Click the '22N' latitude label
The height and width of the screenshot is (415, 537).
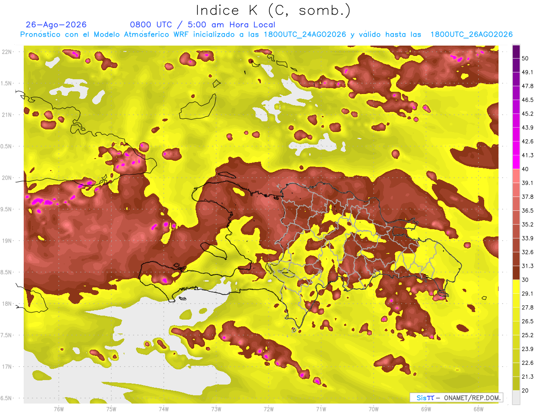(7, 52)
